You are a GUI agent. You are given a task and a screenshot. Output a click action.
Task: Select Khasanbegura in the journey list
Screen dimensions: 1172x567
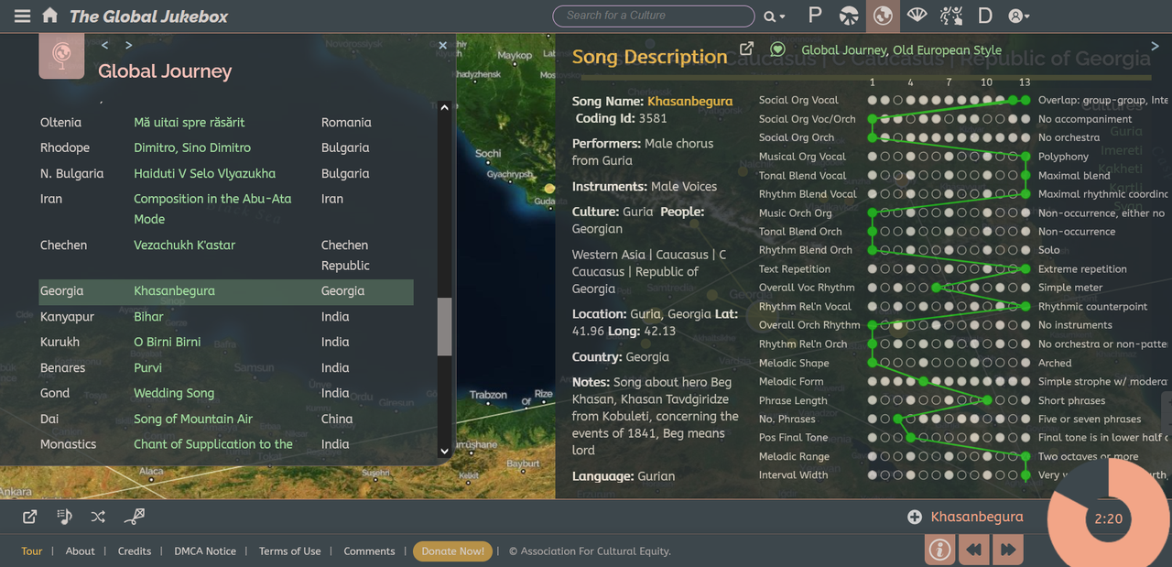pyautogui.click(x=174, y=291)
